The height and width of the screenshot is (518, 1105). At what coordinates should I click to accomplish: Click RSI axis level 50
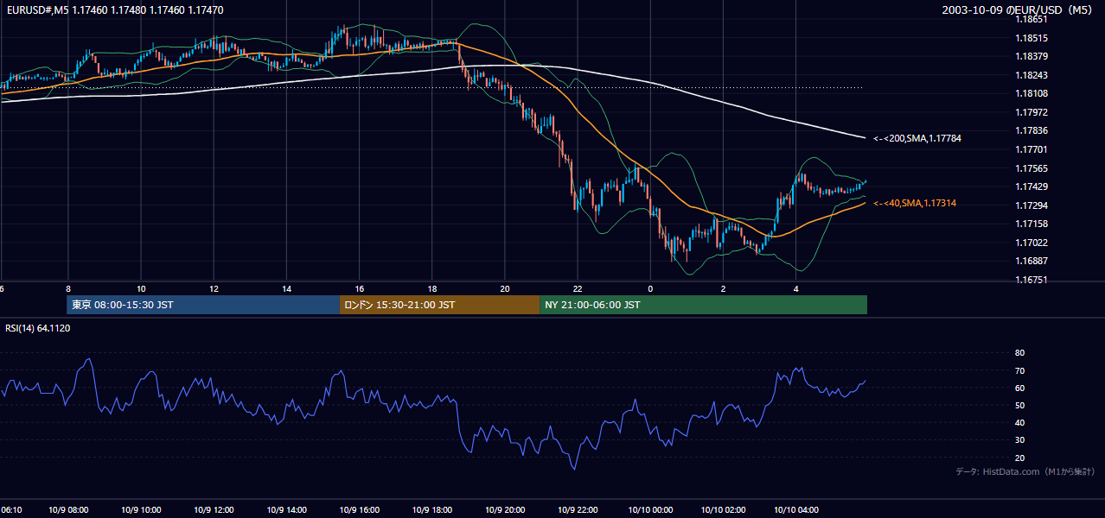click(1019, 405)
